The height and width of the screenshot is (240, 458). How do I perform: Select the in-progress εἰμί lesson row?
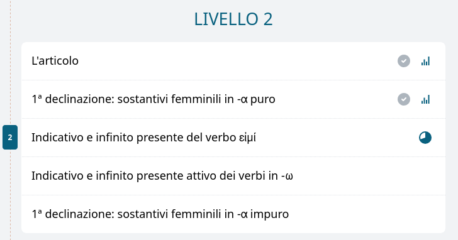[x=233, y=138]
